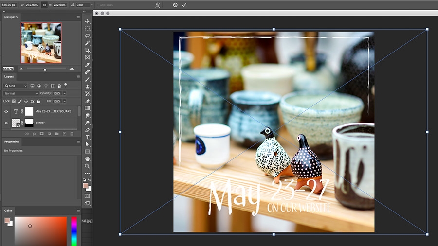This screenshot has width=438, height=246.
Task: Select the Magic Wand tool
Action: coord(88,43)
